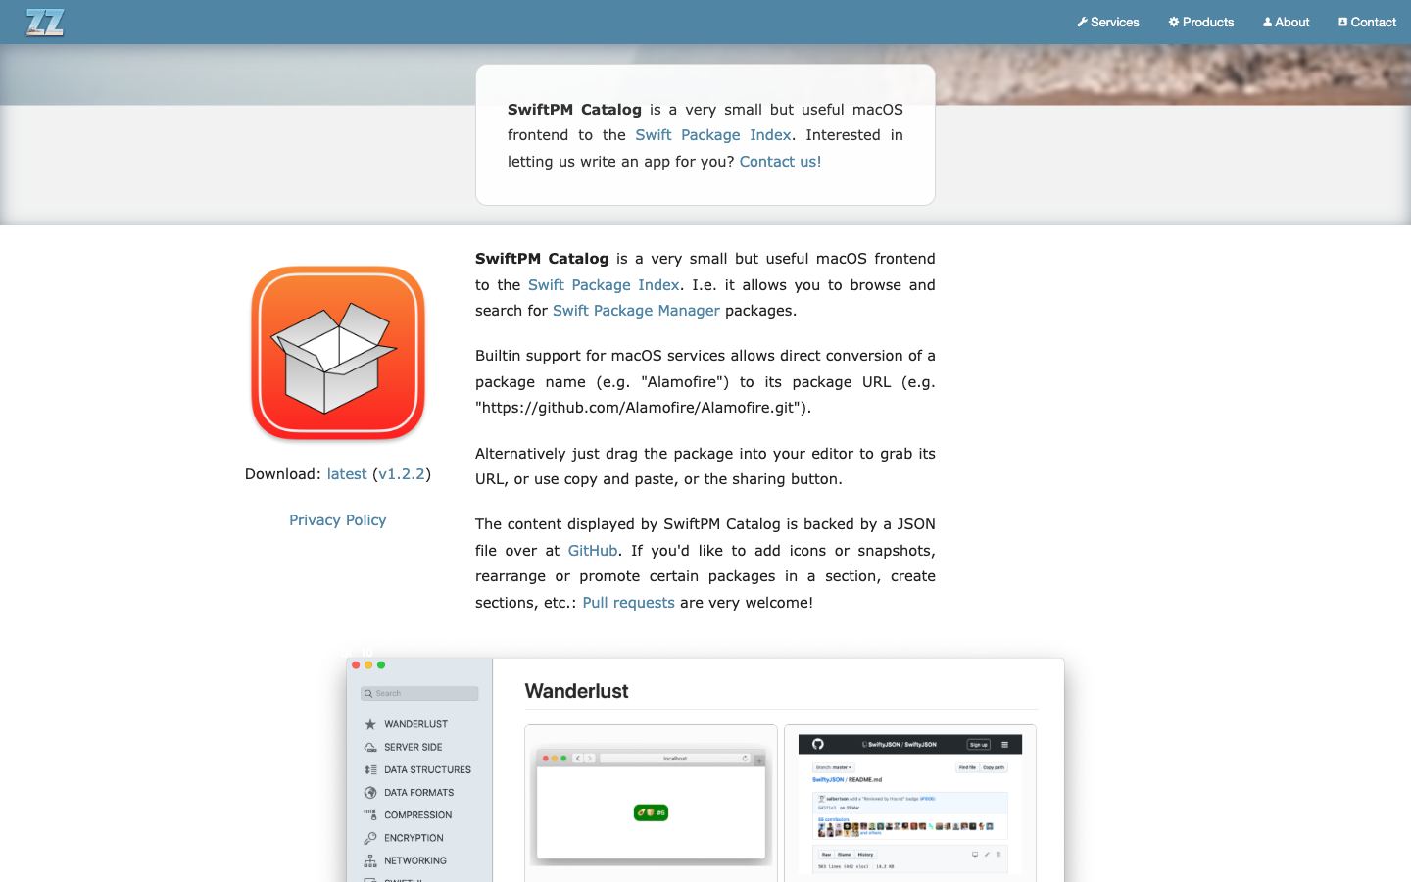The height and width of the screenshot is (882, 1411).
Task: Follow the Swift Package Index link in the banner card
Action: point(712,135)
